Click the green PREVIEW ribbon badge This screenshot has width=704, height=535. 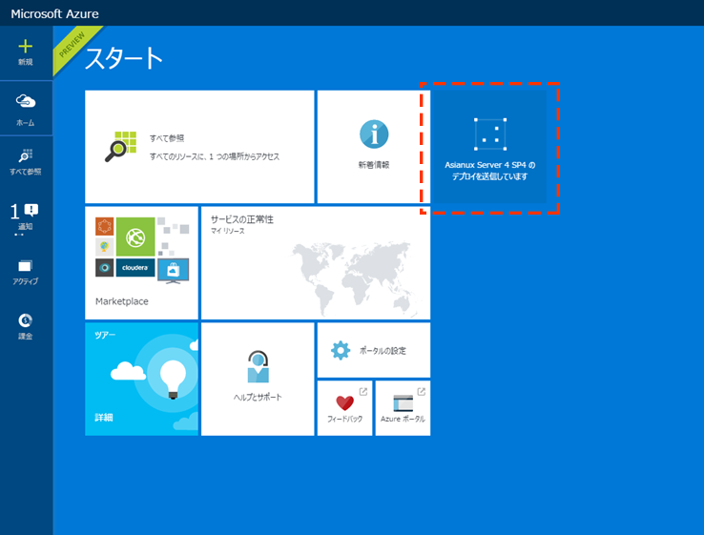click(x=72, y=48)
